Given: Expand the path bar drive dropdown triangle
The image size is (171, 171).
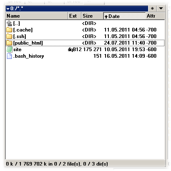Looking at the screenshot, I should pyautogui.click(x=8, y=9).
